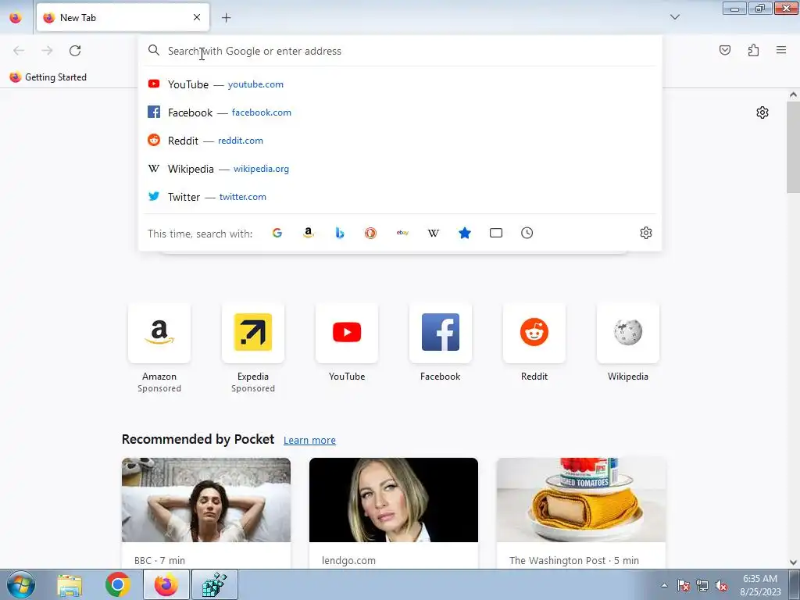
Task: Click the Firefox View icon
Action: point(16,17)
